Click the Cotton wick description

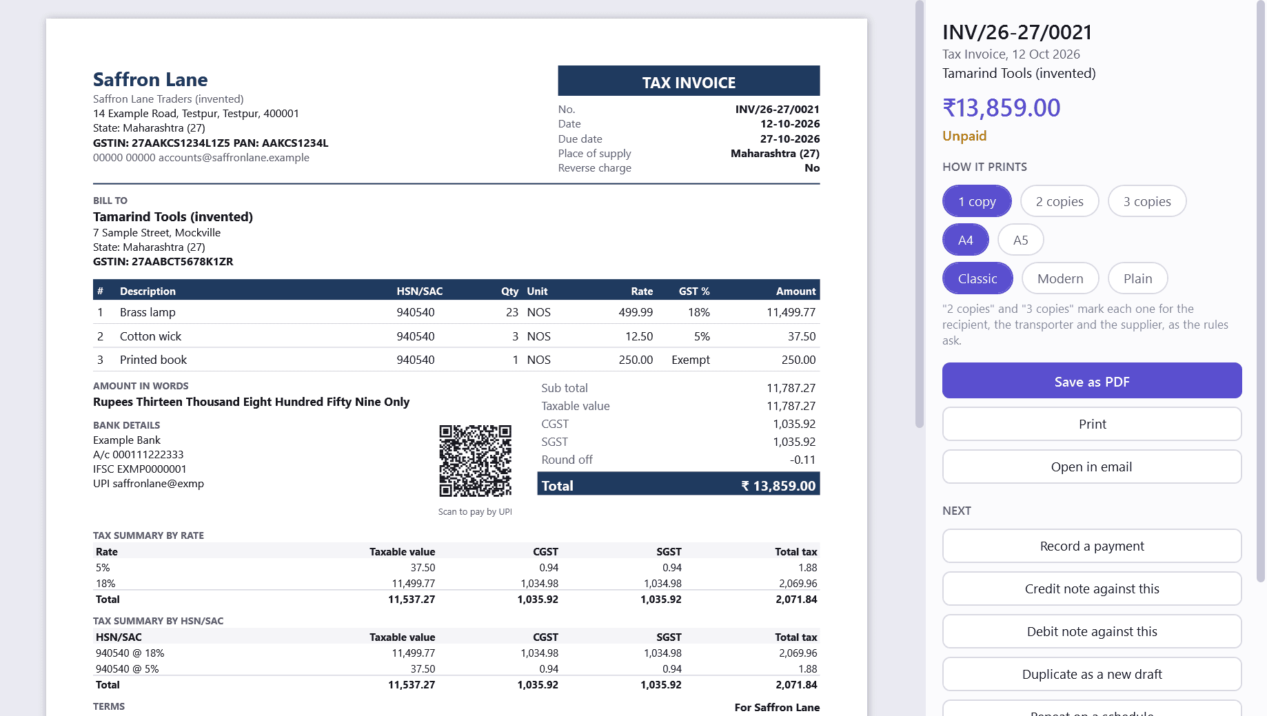(x=150, y=336)
